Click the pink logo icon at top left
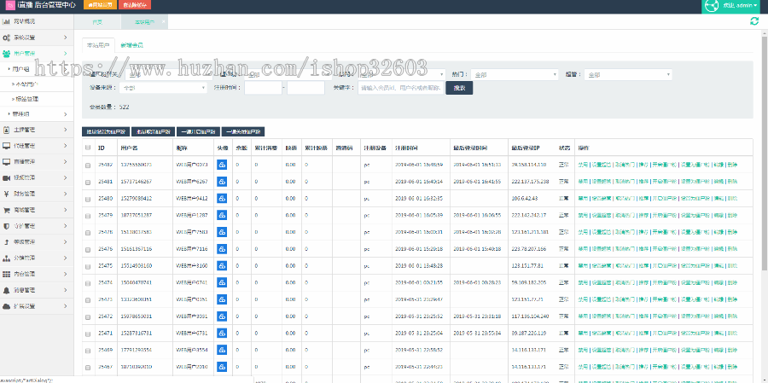This screenshot has height=383, width=768. coord(9,6)
